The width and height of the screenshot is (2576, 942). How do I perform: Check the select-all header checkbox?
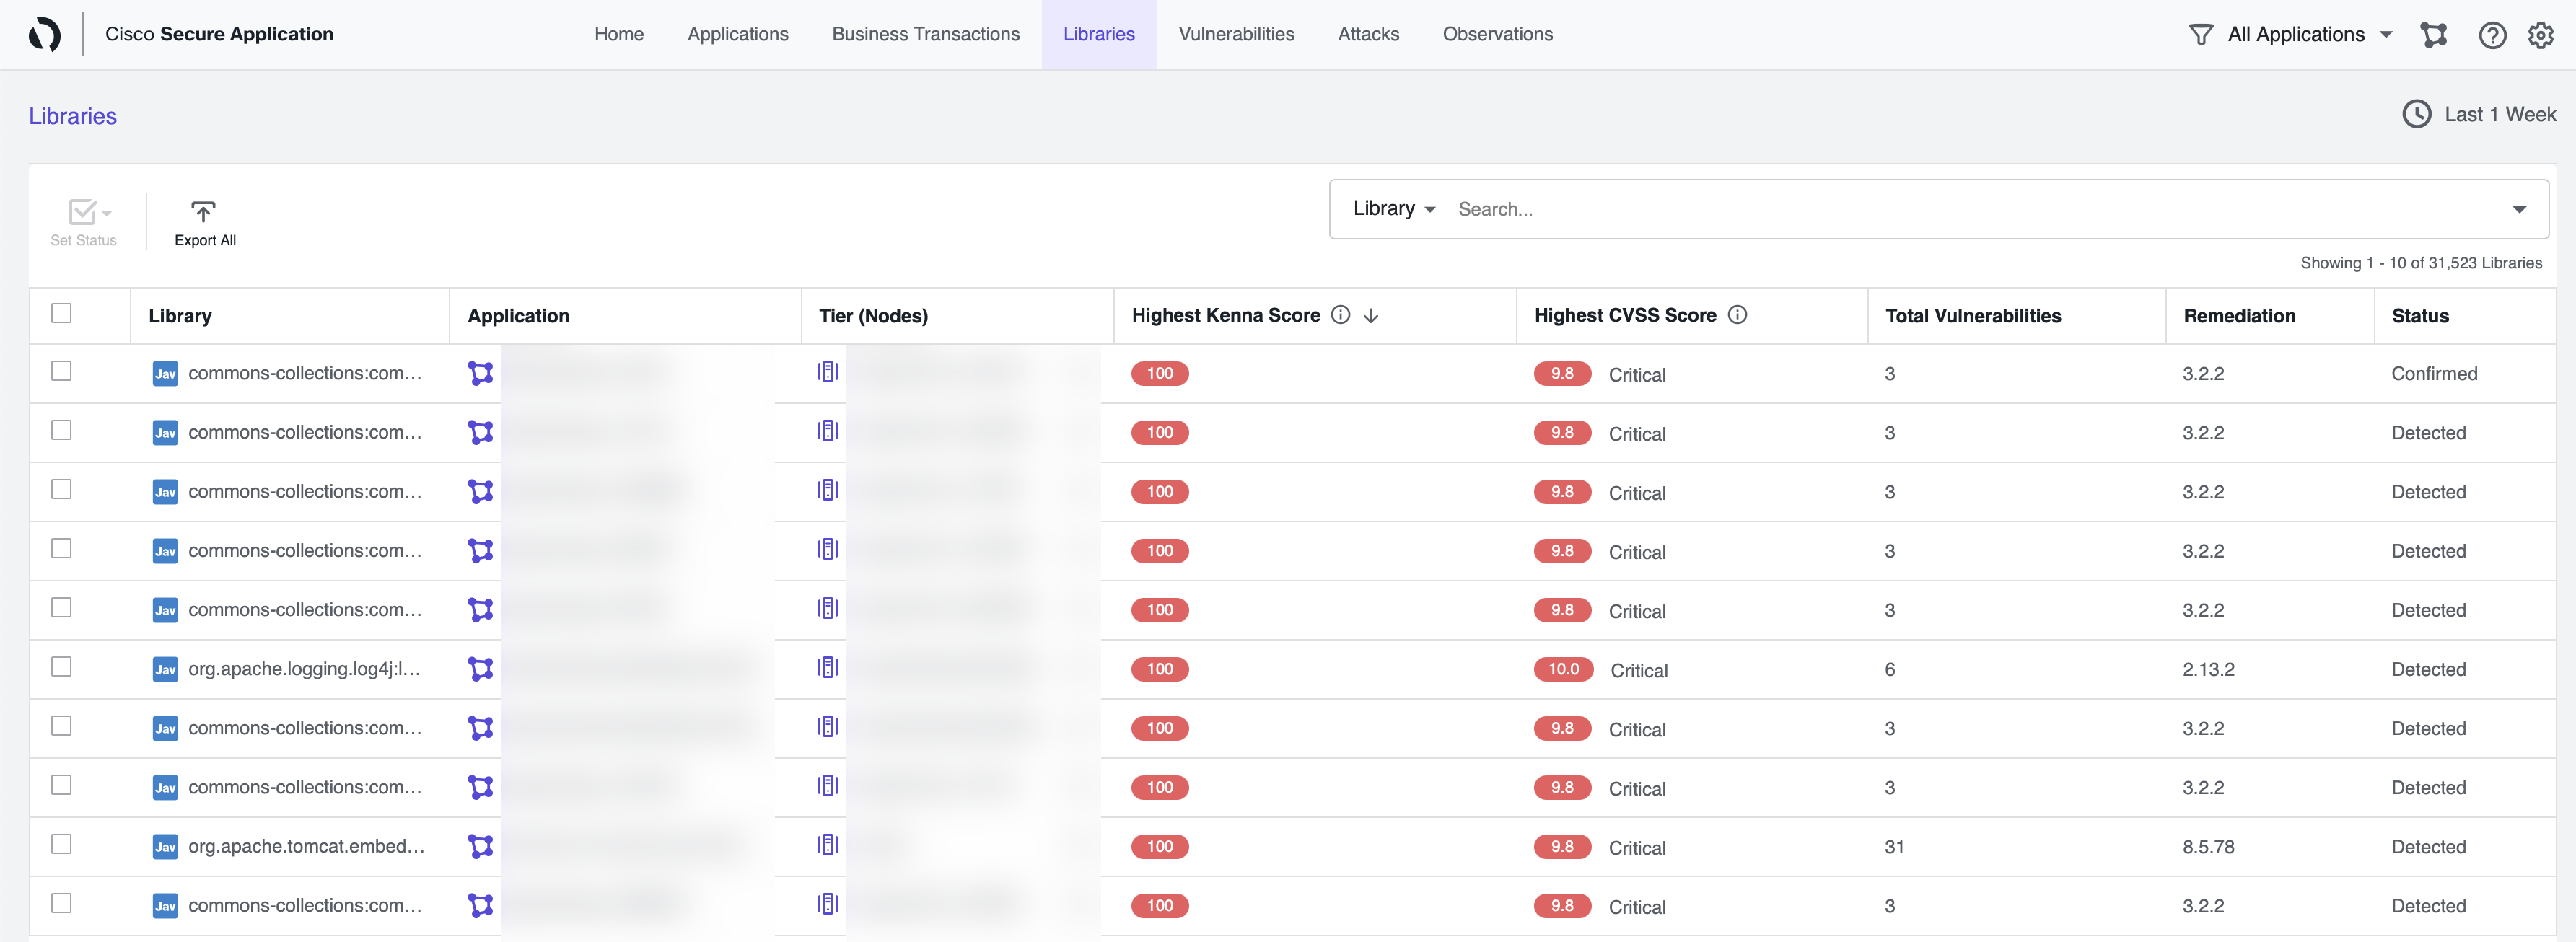[x=61, y=313]
